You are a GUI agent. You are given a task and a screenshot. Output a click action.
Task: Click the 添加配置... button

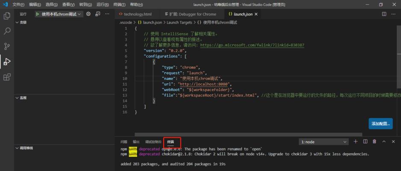[x=380, y=124]
